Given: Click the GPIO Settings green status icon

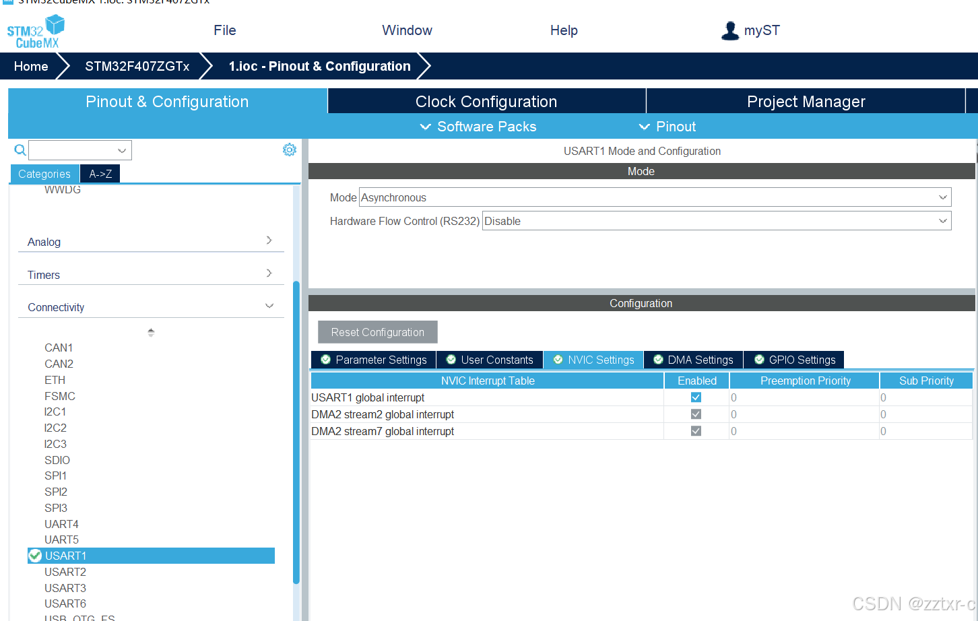Looking at the screenshot, I should [759, 360].
